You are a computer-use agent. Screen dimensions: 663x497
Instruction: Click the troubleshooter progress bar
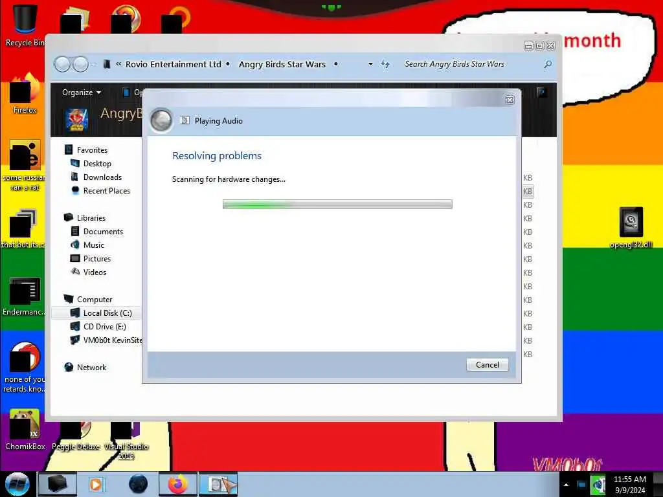click(337, 204)
